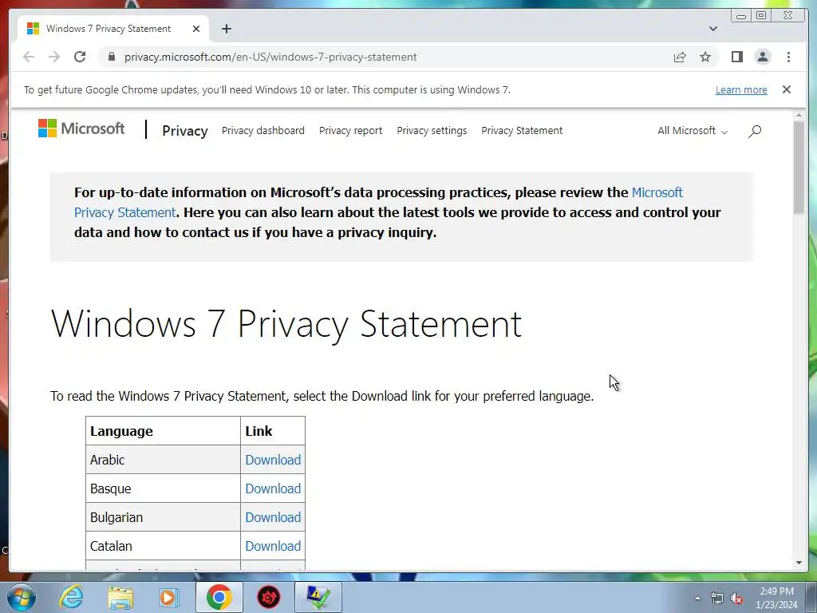This screenshot has height=613, width=817.
Task: Open the taskbar clock and date
Action: [x=776, y=598]
